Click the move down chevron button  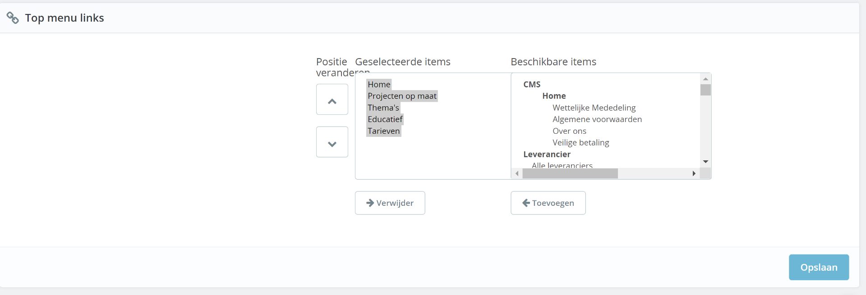(x=332, y=142)
